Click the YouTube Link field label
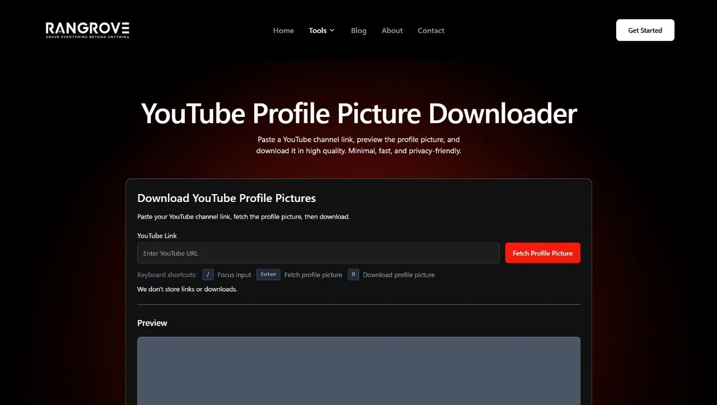 (157, 236)
